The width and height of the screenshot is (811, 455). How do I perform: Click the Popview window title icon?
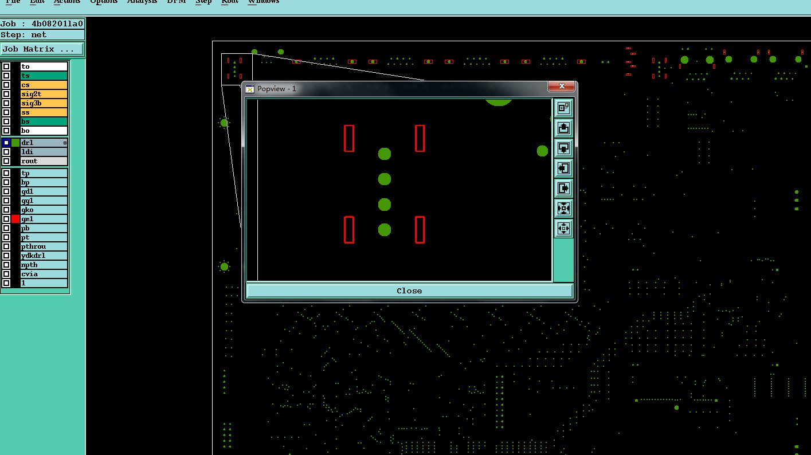pyautogui.click(x=250, y=88)
